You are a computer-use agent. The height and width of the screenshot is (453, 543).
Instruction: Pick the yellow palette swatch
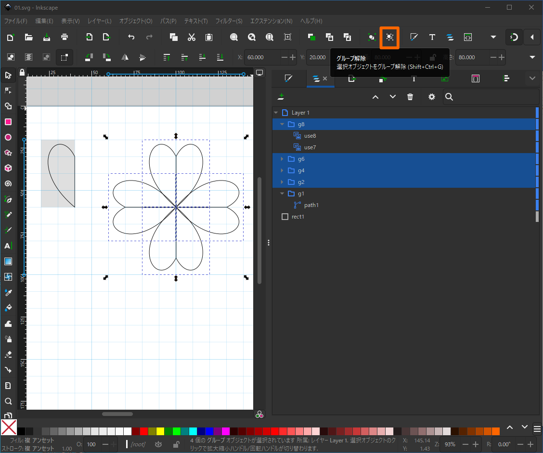(160, 431)
